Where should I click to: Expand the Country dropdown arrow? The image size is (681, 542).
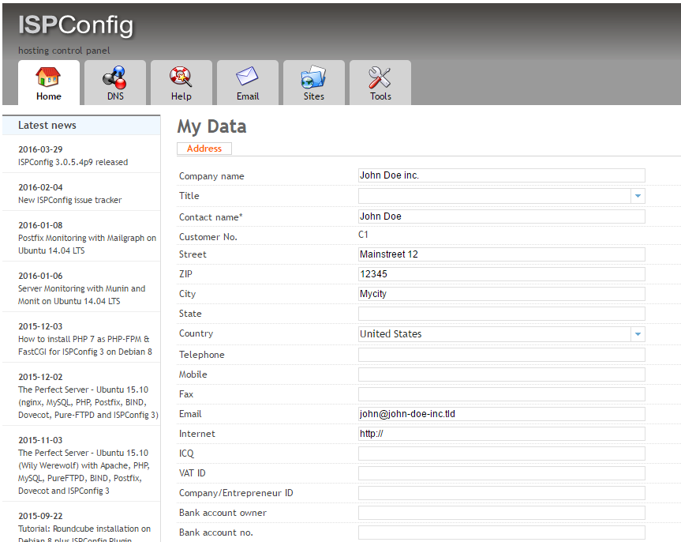pos(638,334)
